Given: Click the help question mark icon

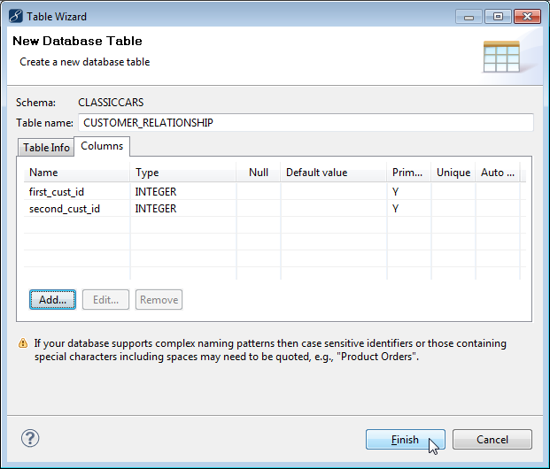Looking at the screenshot, I should 30,439.
